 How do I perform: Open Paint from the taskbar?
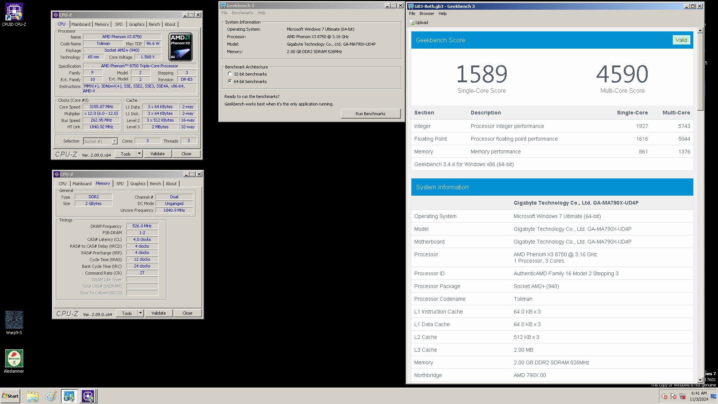point(51,396)
